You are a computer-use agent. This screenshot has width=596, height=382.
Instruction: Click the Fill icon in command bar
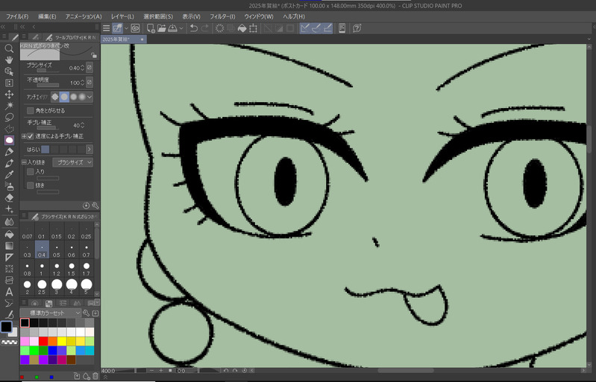click(x=242, y=28)
